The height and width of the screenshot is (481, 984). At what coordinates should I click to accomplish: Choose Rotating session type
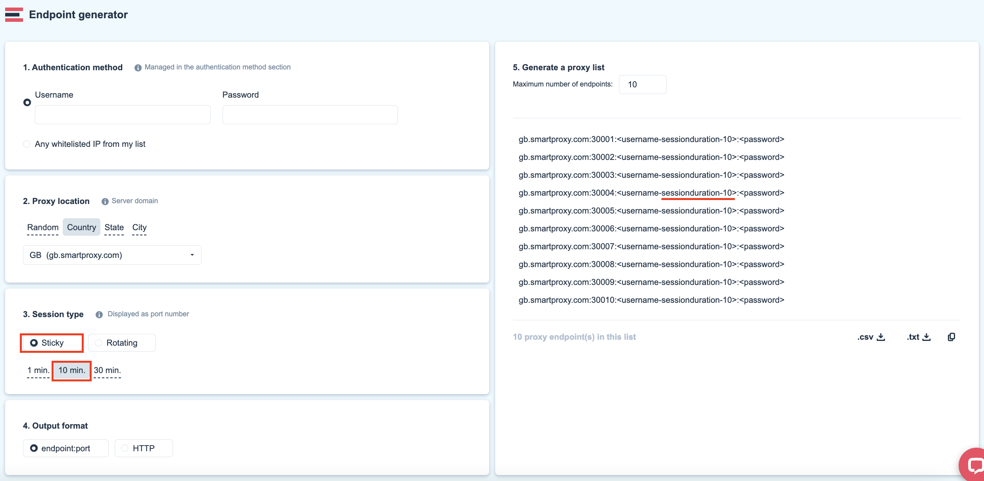[121, 343]
